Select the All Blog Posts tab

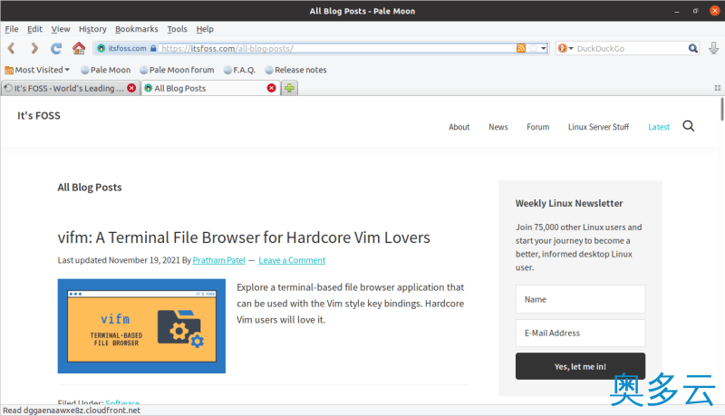click(206, 88)
